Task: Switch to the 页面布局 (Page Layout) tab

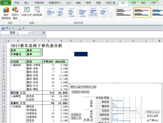Action: [39, 3]
